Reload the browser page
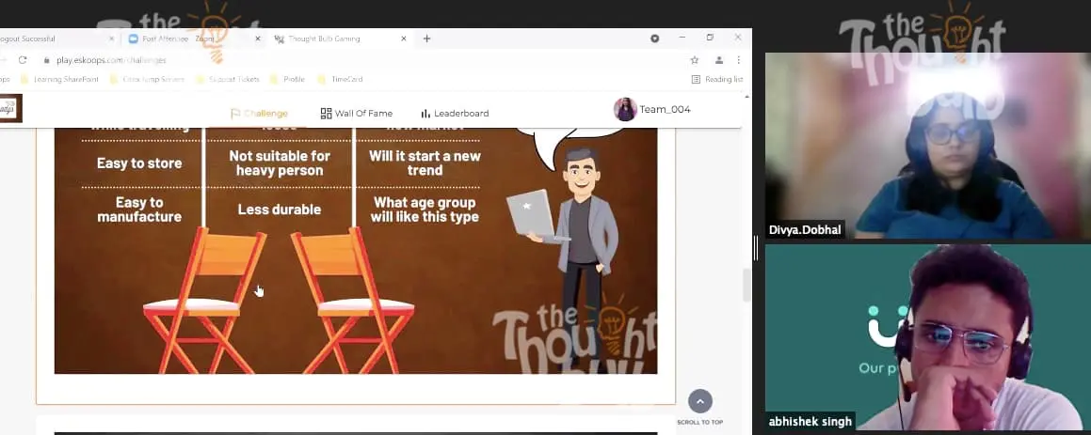 [x=23, y=60]
